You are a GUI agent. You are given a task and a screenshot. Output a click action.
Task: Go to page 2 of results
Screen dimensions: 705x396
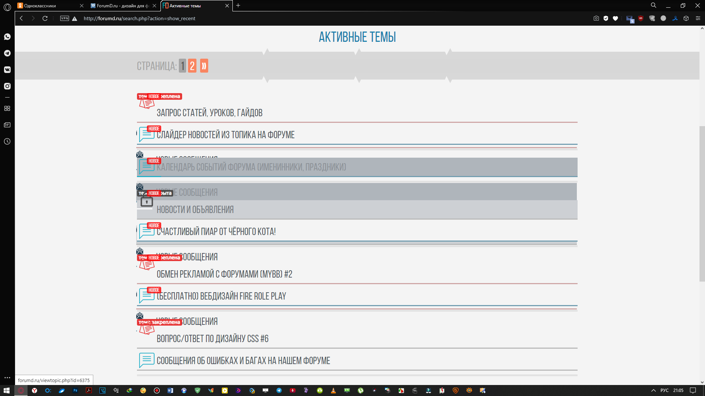pyautogui.click(x=192, y=66)
